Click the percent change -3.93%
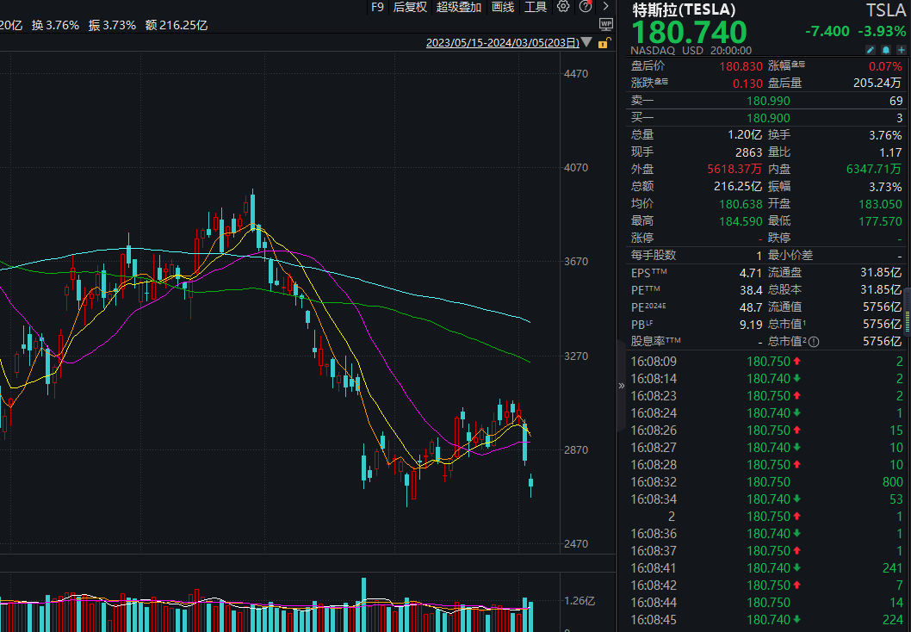Image resolution: width=911 pixels, height=632 pixels. [880, 31]
